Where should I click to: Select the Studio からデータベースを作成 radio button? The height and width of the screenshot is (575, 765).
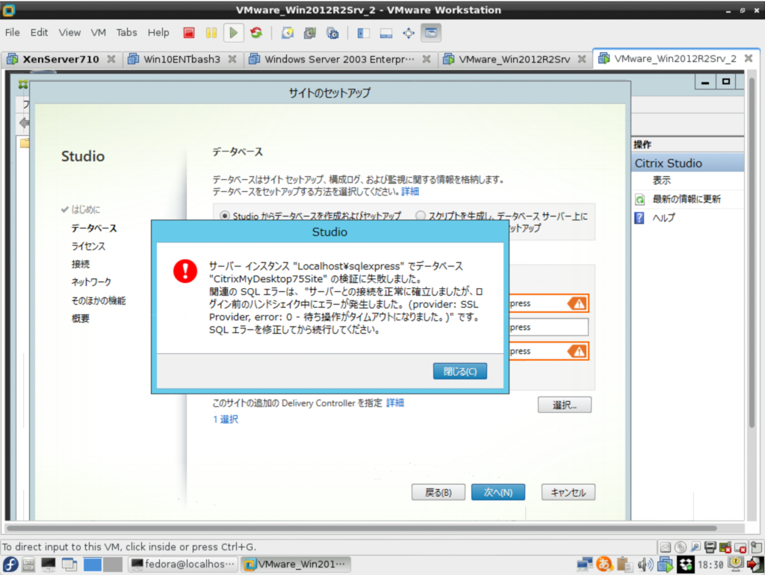point(224,216)
